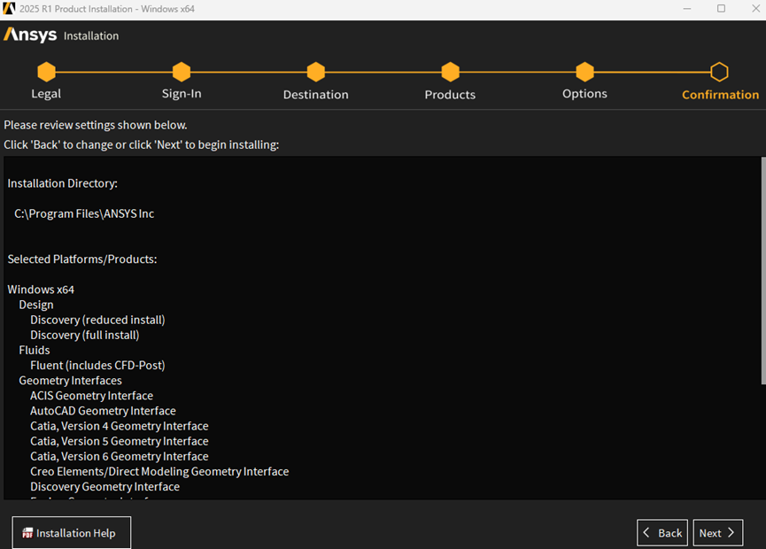
Task: Click 'Selected Platforms/Products:' heading
Action: (x=82, y=259)
